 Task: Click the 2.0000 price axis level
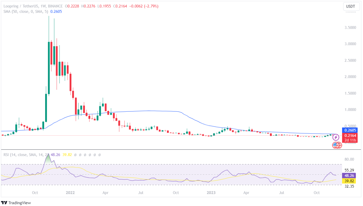click(350, 77)
